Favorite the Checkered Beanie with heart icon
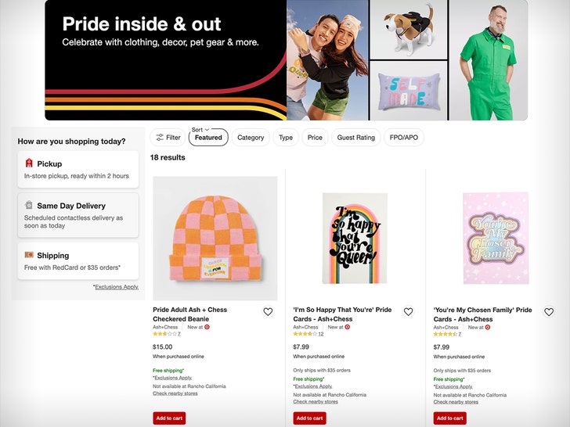 [268, 312]
